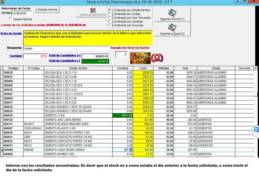Click the item CEMENTO CONTACTO FORTEX 1 KG
Screen dimensions: 259x177
(x=78, y=133)
